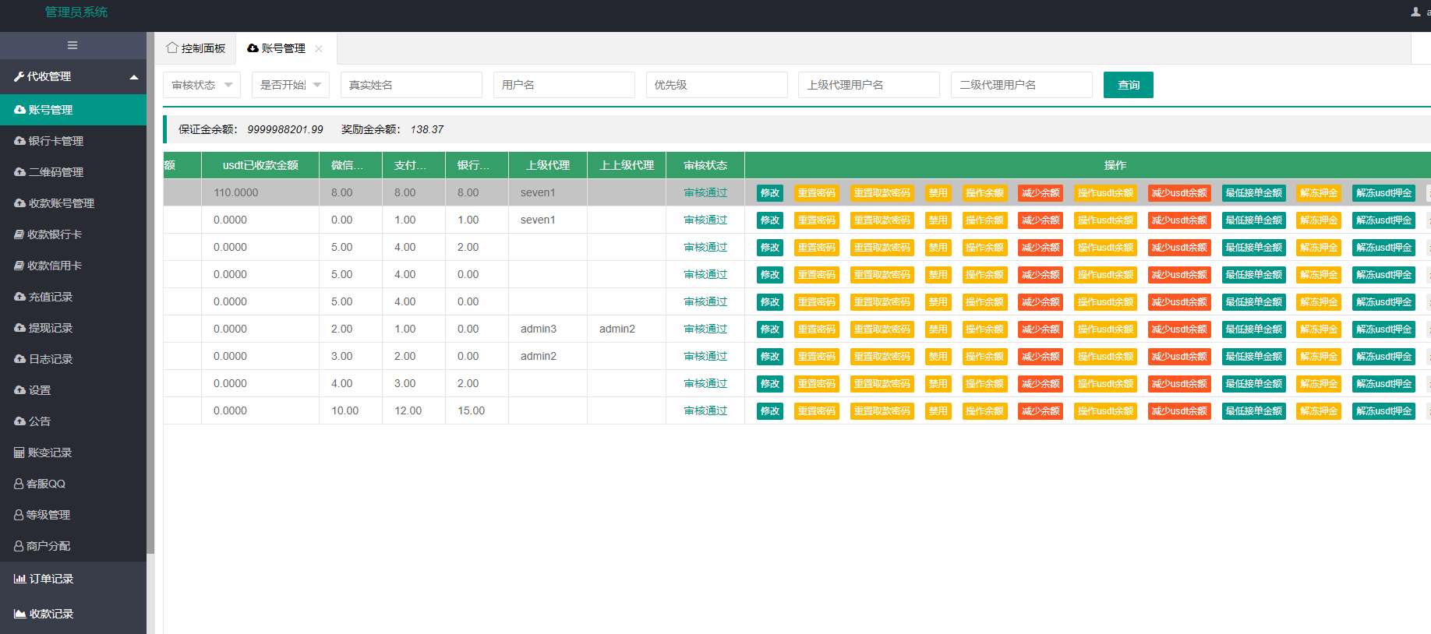Open the 审核状态 dropdown filter

[x=202, y=85]
